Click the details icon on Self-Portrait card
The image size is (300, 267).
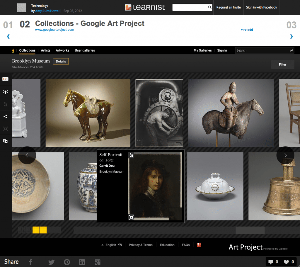pos(131,155)
